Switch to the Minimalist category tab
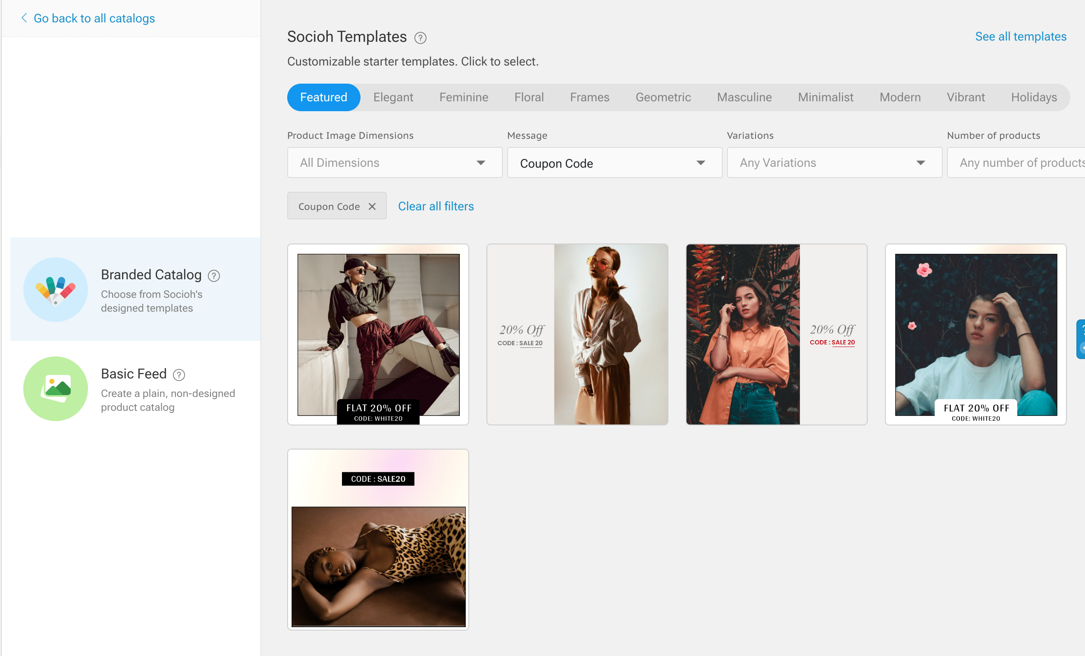The image size is (1085, 656). 826,97
